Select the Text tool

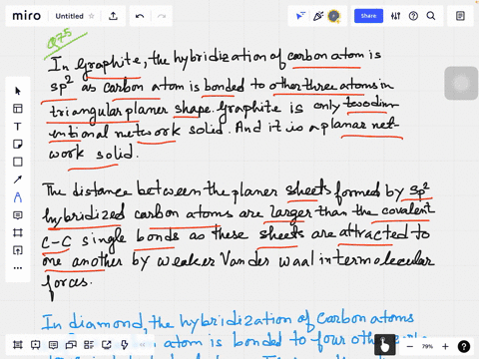click(18, 127)
